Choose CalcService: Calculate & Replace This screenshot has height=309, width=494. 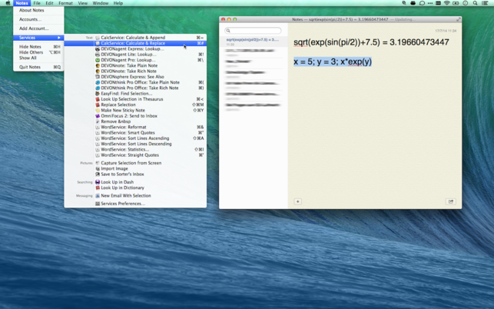133,44
